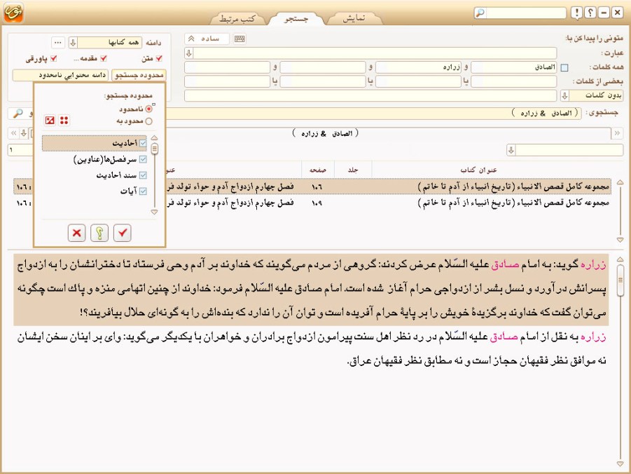Click into the عبارت phrase input field
Screen dimensions: 631x474
tap(375, 53)
